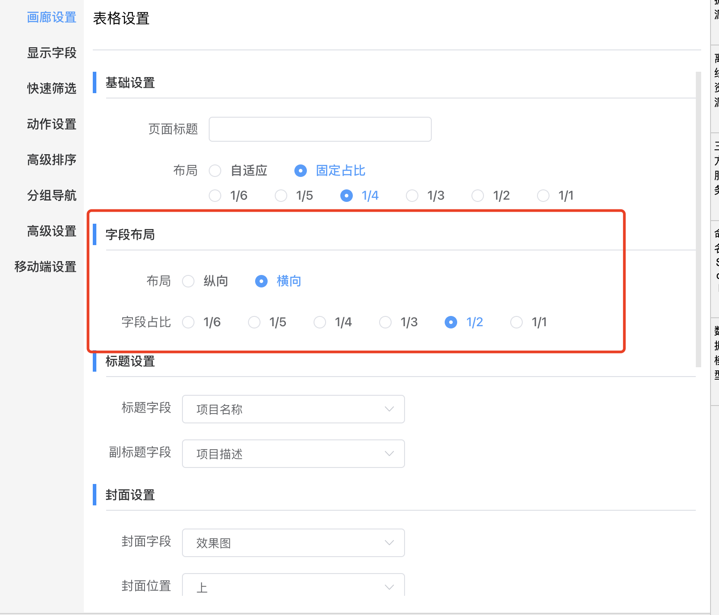The height and width of the screenshot is (615, 719).
Task: Choose 1/3 fixed ratio in 基础设置
Action: coord(412,196)
